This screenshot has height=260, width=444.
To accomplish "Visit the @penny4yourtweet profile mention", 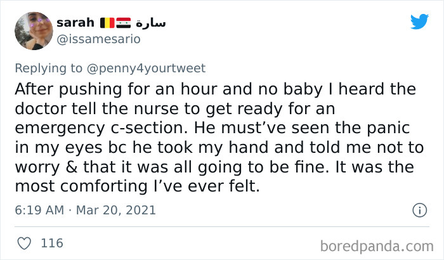I will [150, 67].
